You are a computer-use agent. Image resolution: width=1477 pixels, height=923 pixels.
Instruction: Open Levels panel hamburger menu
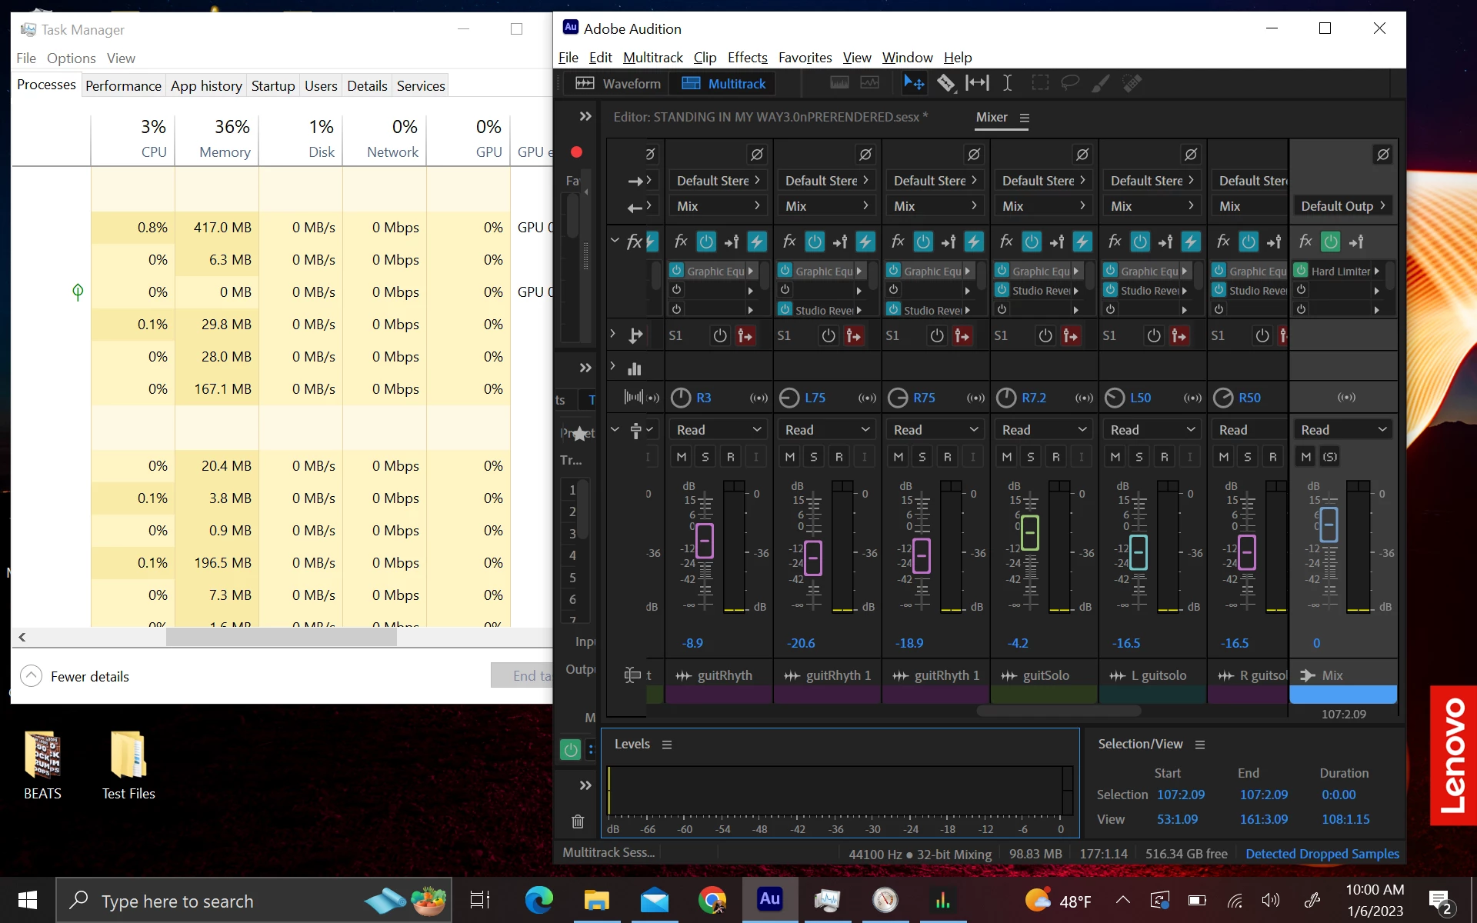[667, 745]
